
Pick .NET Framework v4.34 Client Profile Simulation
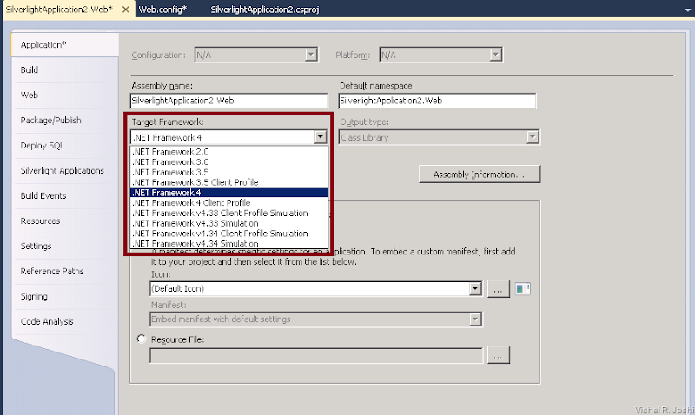[229, 234]
